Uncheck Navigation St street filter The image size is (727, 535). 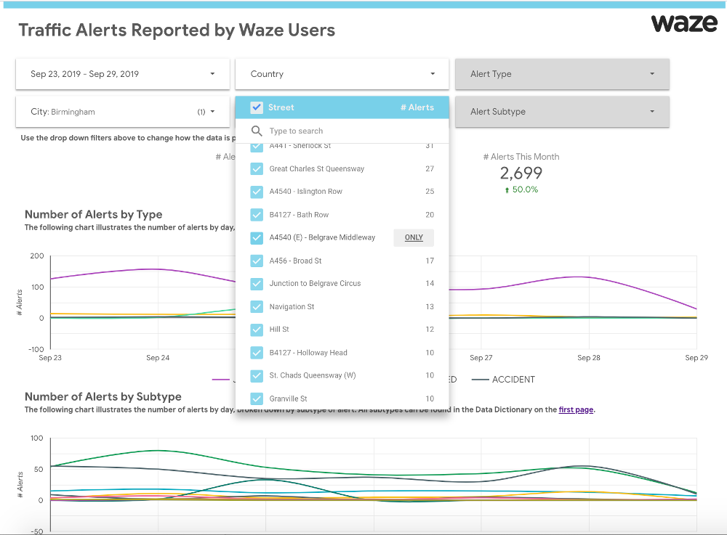257,306
